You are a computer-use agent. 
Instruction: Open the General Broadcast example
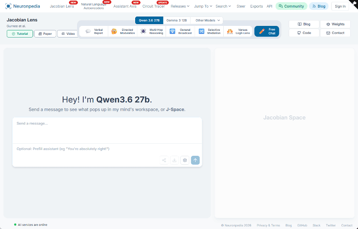[180, 31]
